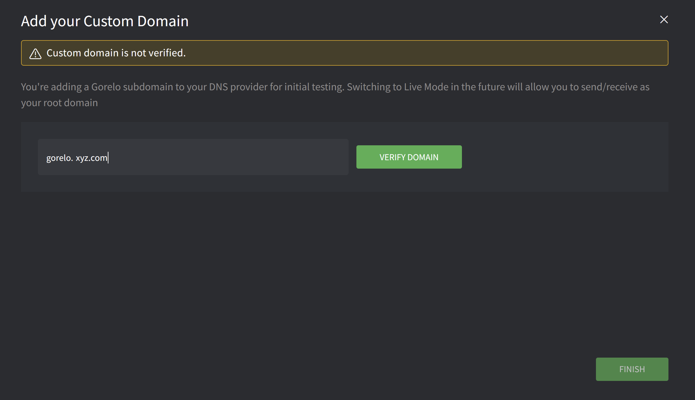Click the "Add your Custom Domain" heading

[x=105, y=21]
